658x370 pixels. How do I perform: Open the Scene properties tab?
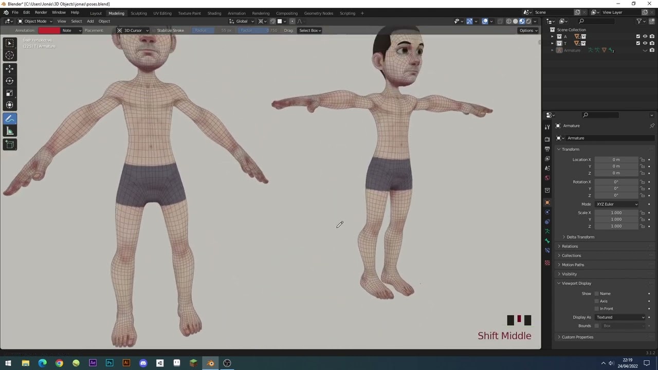[547, 168]
